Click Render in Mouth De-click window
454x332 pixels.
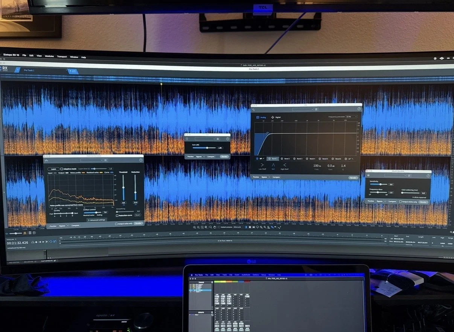[x=424, y=202]
